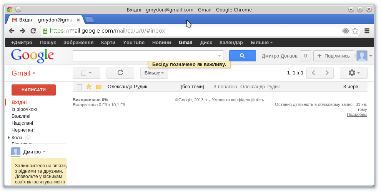Tick the select-all checkbox in toolbar
The image size is (381, 193).
pos(83,73)
